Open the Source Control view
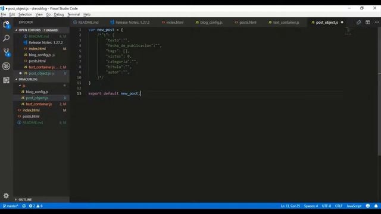This screenshot has height=214, width=381. tap(7, 52)
